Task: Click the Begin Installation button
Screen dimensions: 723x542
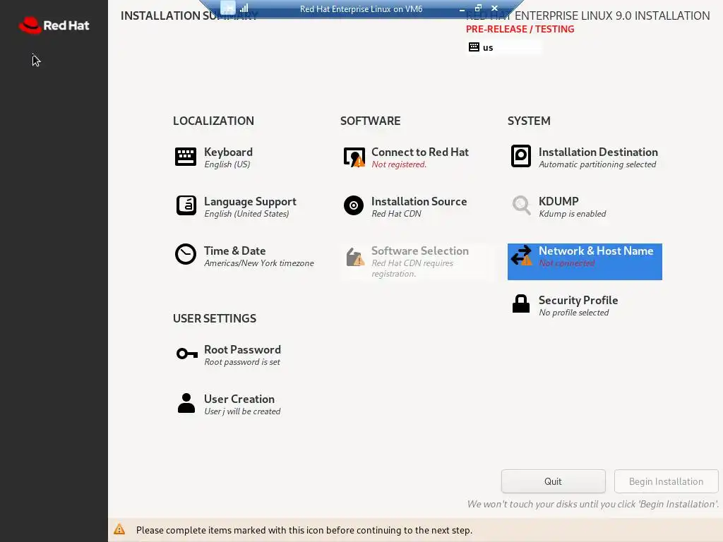Action: 667,481
